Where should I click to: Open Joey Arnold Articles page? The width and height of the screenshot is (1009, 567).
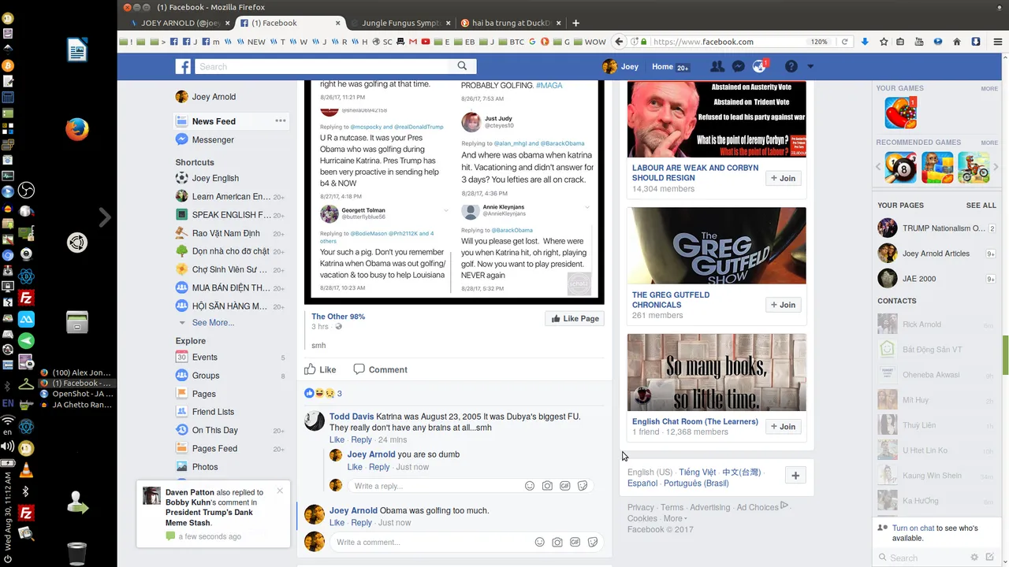pyautogui.click(x=936, y=254)
